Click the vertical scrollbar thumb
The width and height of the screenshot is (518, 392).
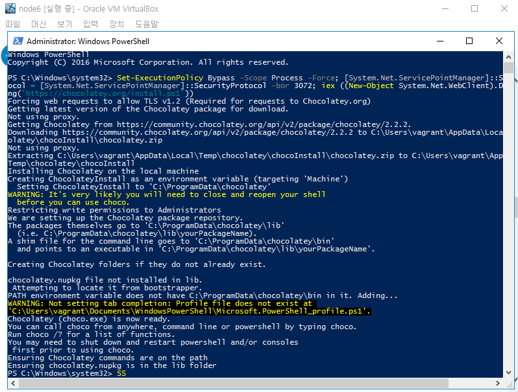click(509, 67)
